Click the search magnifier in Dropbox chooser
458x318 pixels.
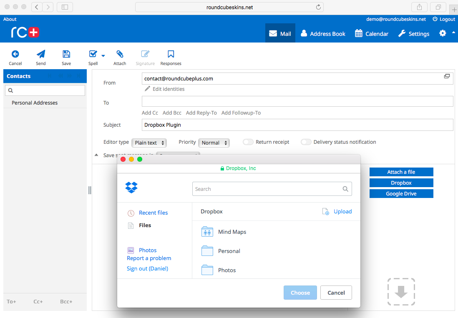[345, 189]
